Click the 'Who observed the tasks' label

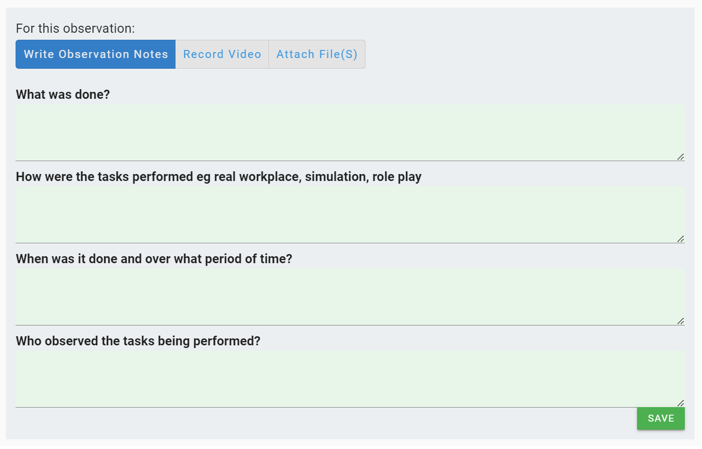coord(138,341)
